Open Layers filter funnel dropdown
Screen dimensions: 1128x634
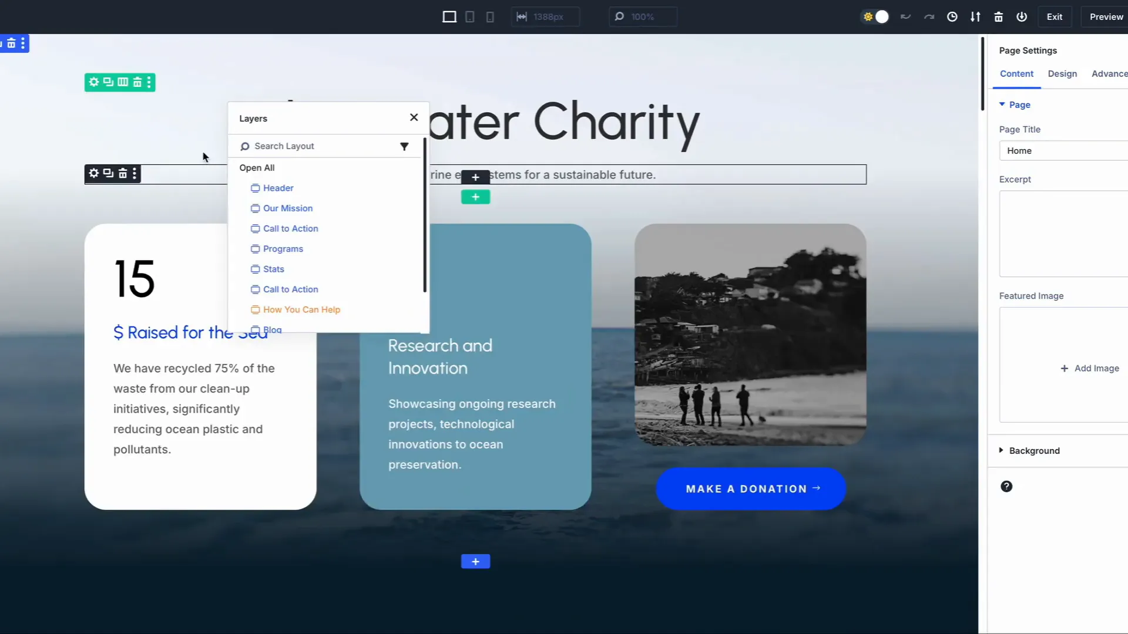tap(404, 146)
